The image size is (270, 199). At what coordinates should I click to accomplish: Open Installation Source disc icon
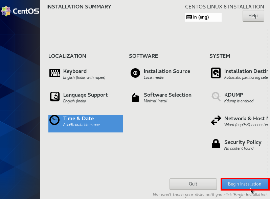click(135, 73)
